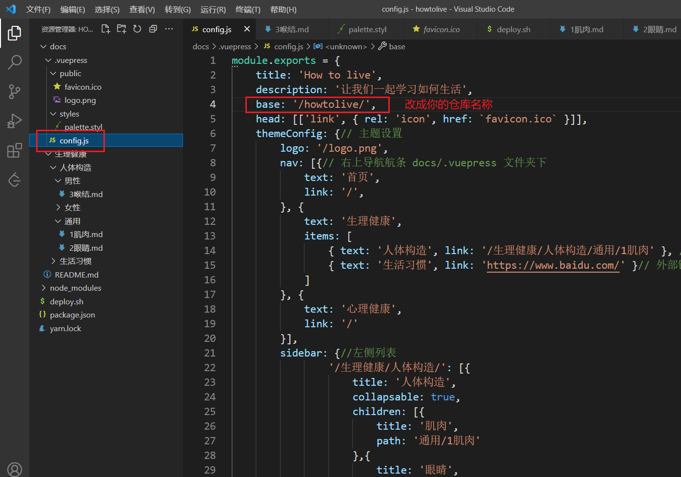Open Explorer more actions ellipsis icon
This screenshot has height=477, width=681.
coord(169,29)
